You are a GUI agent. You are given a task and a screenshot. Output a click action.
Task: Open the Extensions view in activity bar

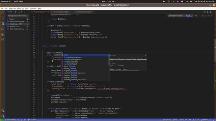[3, 34]
